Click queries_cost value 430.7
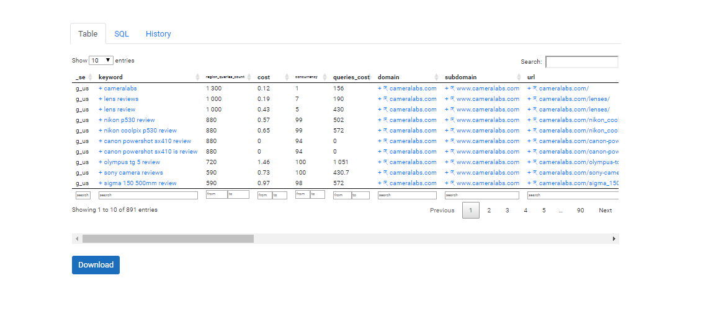Viewport: 711px width, 309px height. [x=341, y=173]
